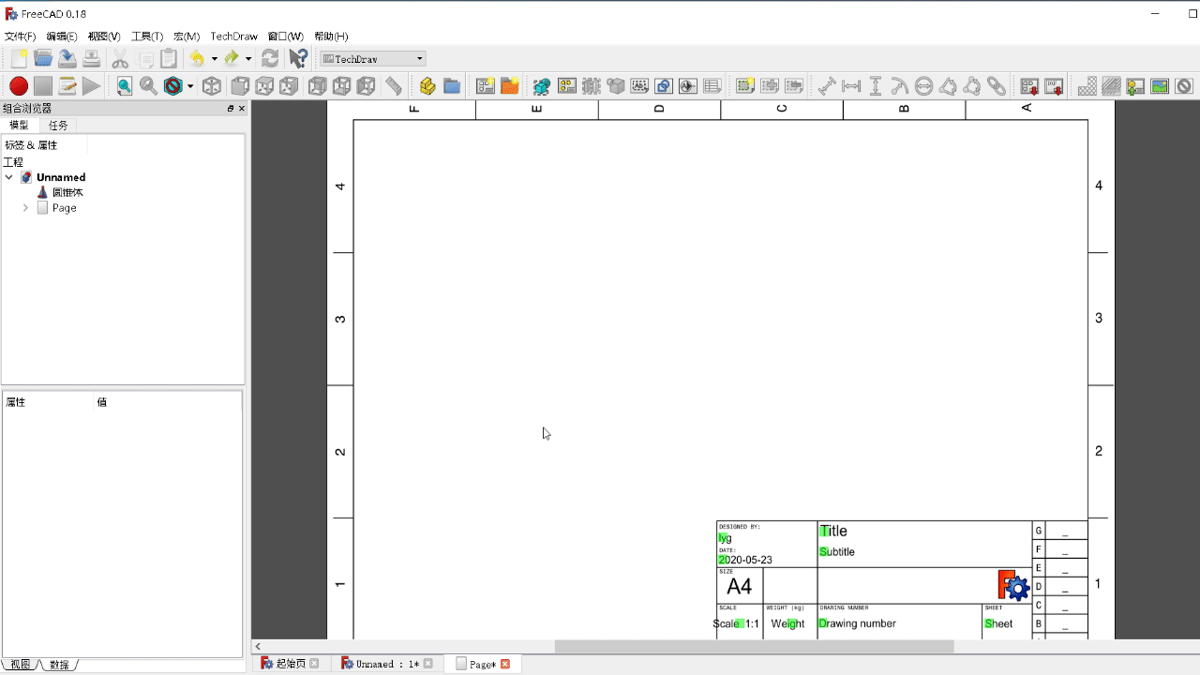
Task: Click the Insert view TechDraw icon
Action: (x=542, y=86)
